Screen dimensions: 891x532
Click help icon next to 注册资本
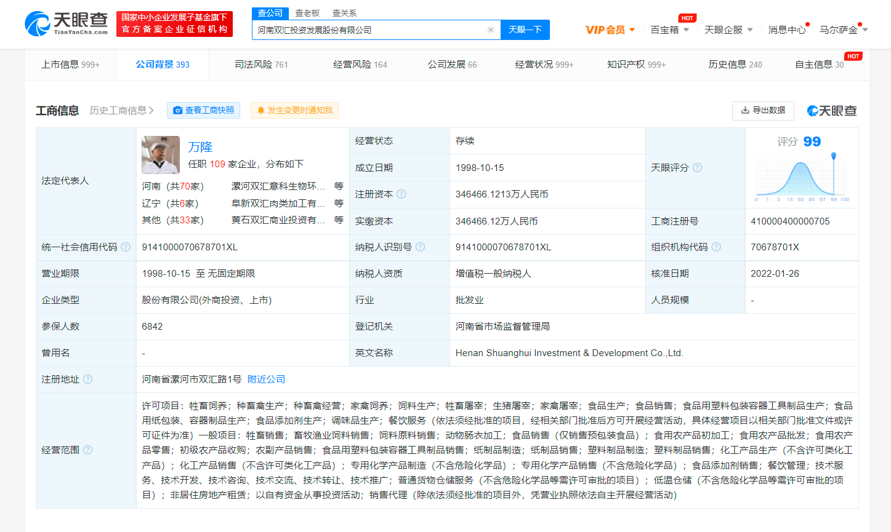pos(401,194)
